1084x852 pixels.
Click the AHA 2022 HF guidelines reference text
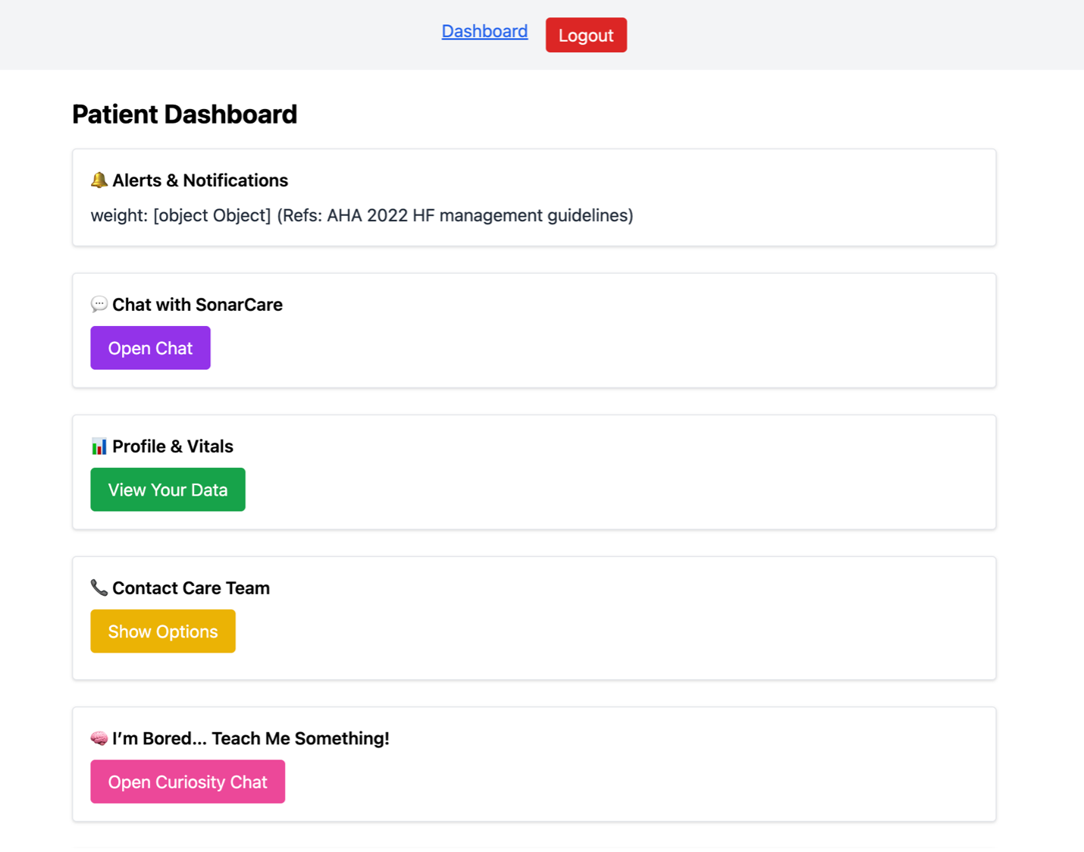[x=455, y=215]
